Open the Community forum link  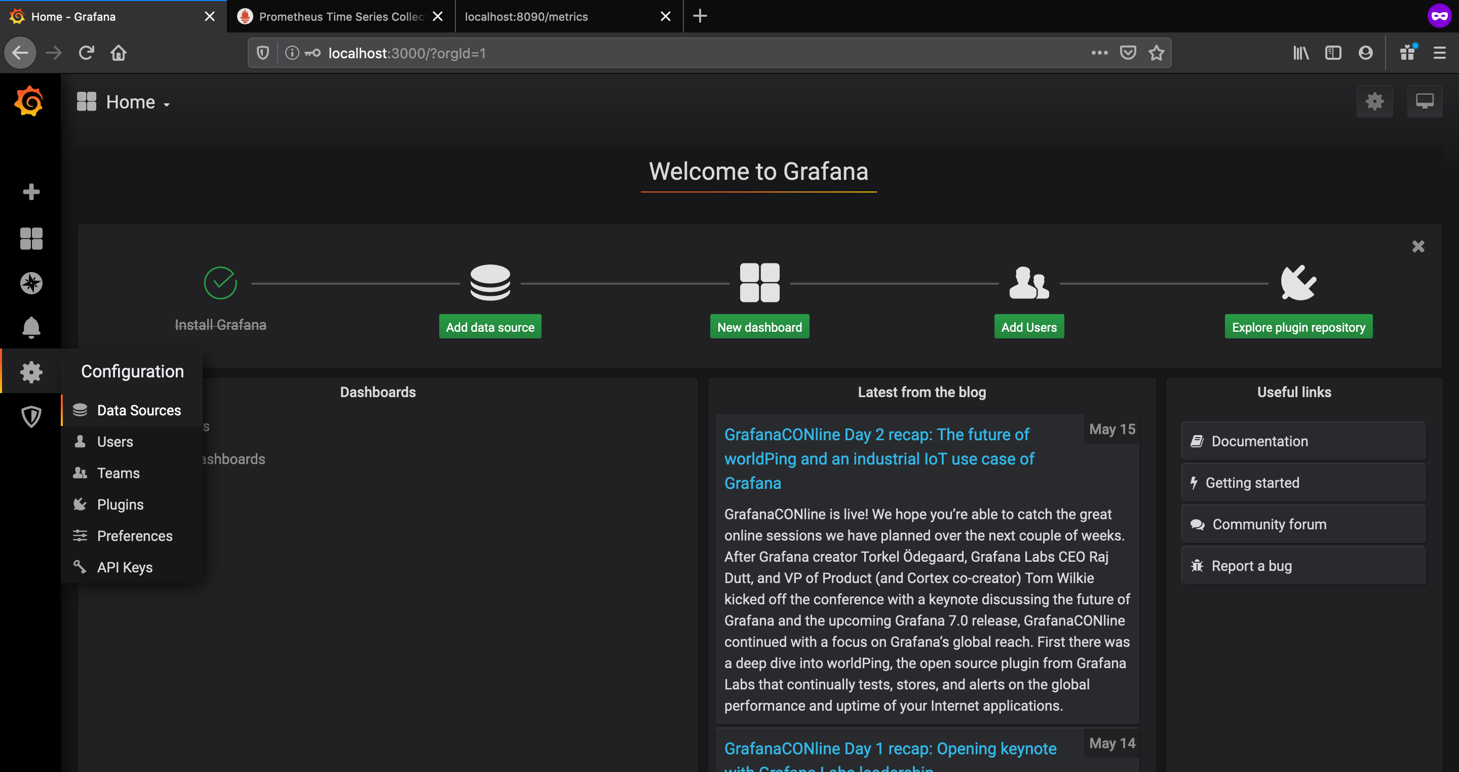(1304, 524)
